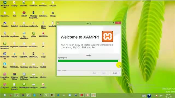Click the 'Welcome to XAMPP!' heading
The image size is (175, 98).
tap(80, 37)
